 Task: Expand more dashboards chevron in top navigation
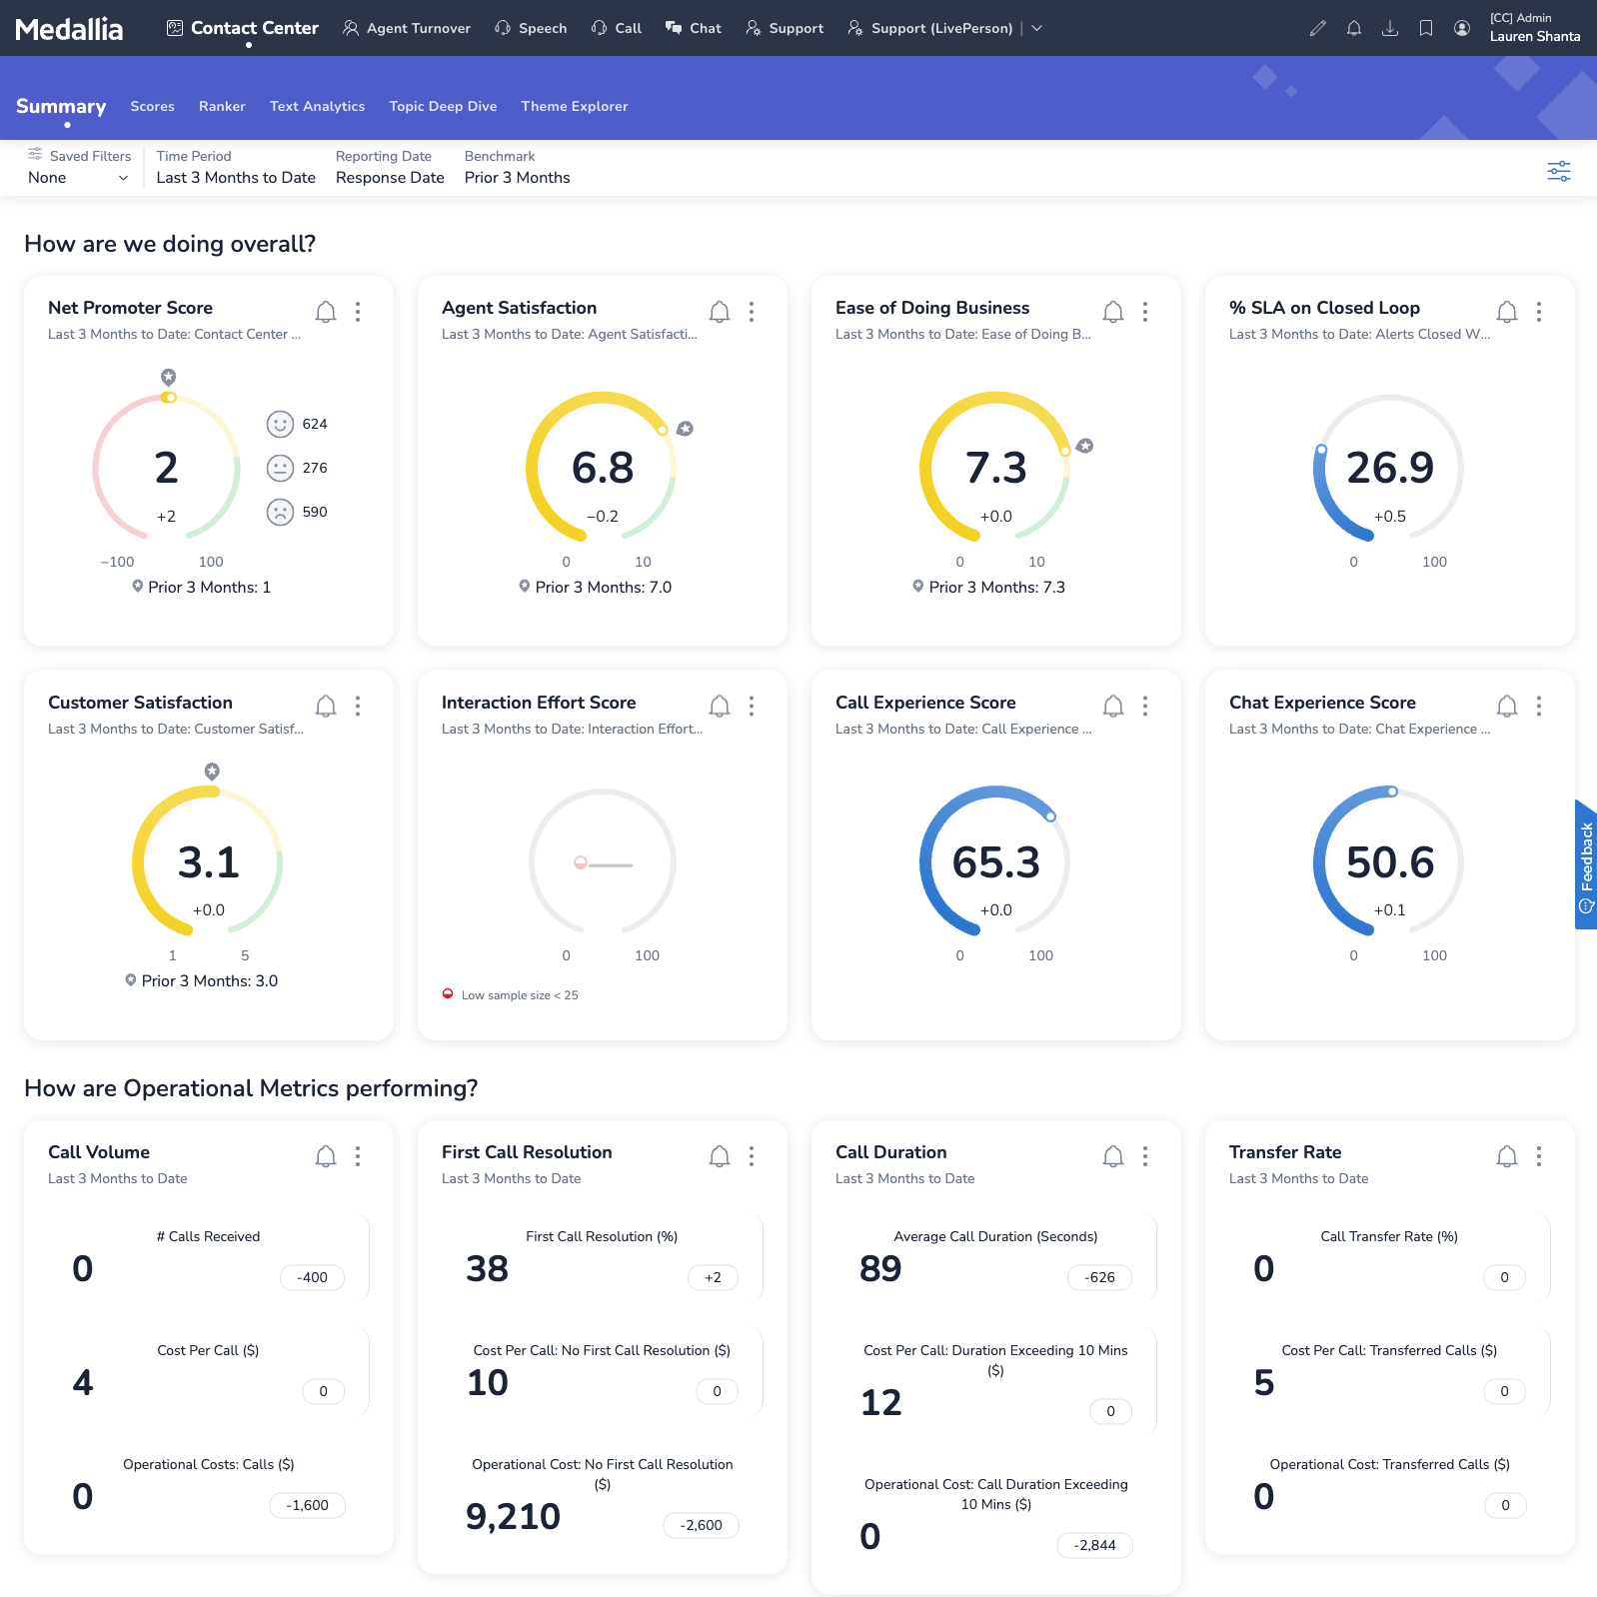coord(1037,28)
